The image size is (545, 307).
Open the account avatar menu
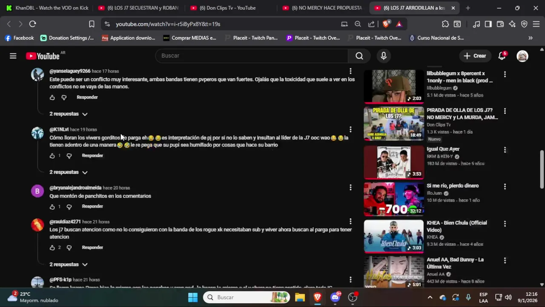click(x=522, y=56)
